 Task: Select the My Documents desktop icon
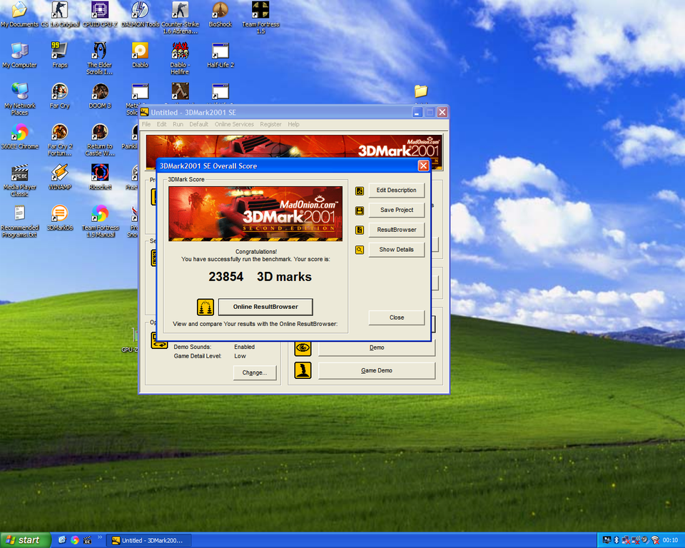click(20, 14)
